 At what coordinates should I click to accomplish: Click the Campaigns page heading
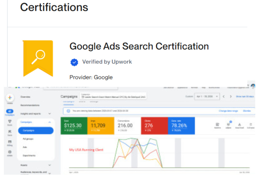[69, 96]
